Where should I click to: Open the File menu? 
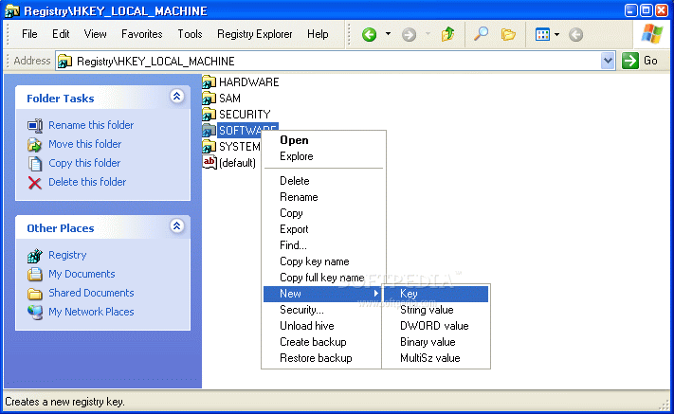(x=29, y=34)
